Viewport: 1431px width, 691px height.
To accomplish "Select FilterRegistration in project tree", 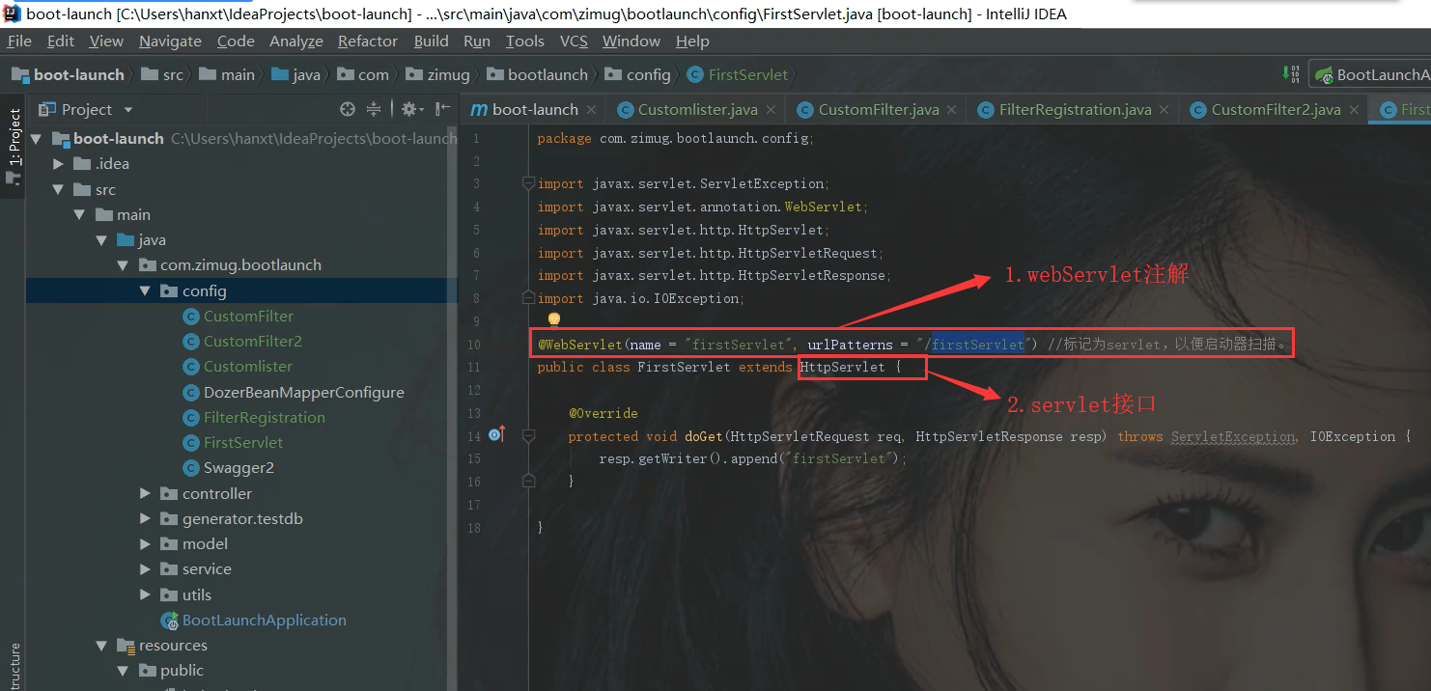I will 264,418.
